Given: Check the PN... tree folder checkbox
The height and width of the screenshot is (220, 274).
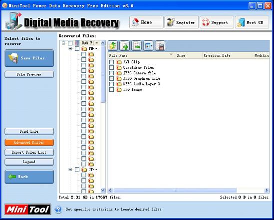Looking at the screenshot, I should pyautogui.click(x=77, y=48).
